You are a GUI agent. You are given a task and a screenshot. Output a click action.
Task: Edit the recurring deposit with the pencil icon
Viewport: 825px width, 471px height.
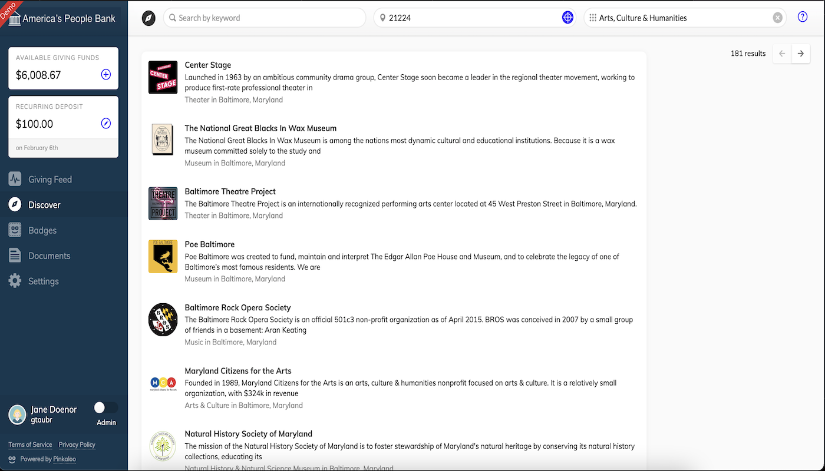[106, 123]
